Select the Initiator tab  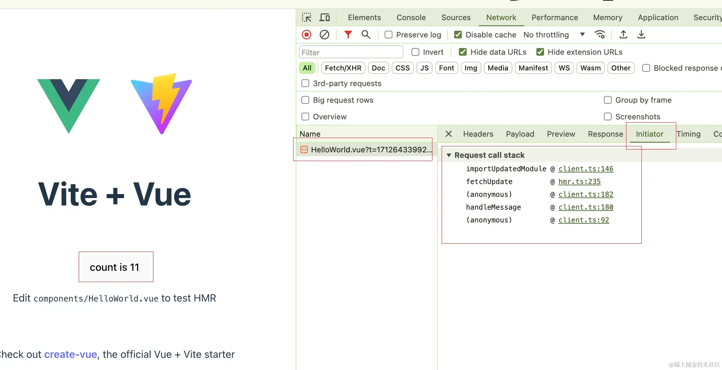coord(650,134)
